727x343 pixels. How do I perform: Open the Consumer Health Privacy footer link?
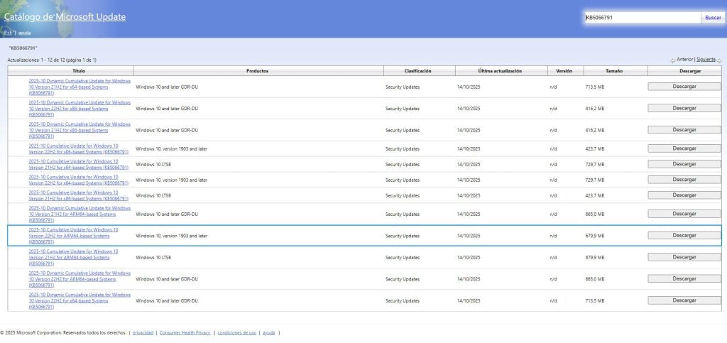[x=185, y=332]
